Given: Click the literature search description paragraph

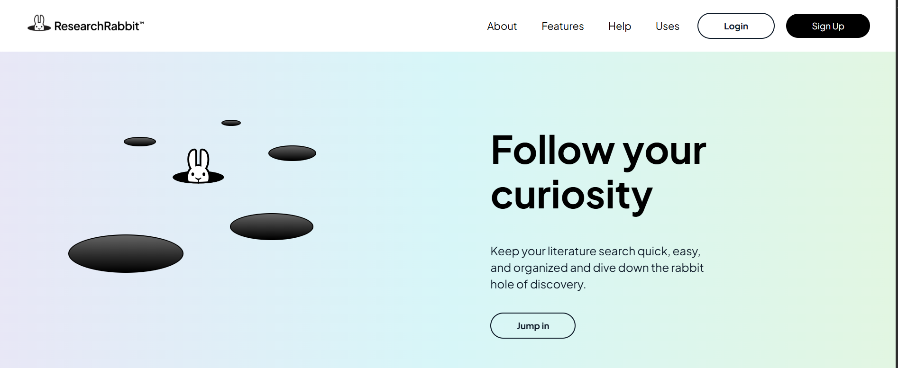Looking at the screenshot, I should [x=597, y=268].
